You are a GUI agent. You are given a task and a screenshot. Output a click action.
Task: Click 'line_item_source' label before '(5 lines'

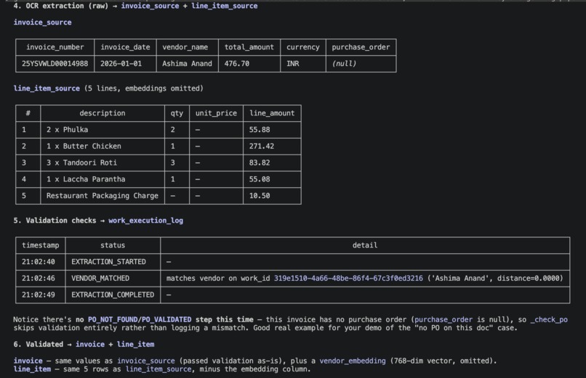click(47, 89)
